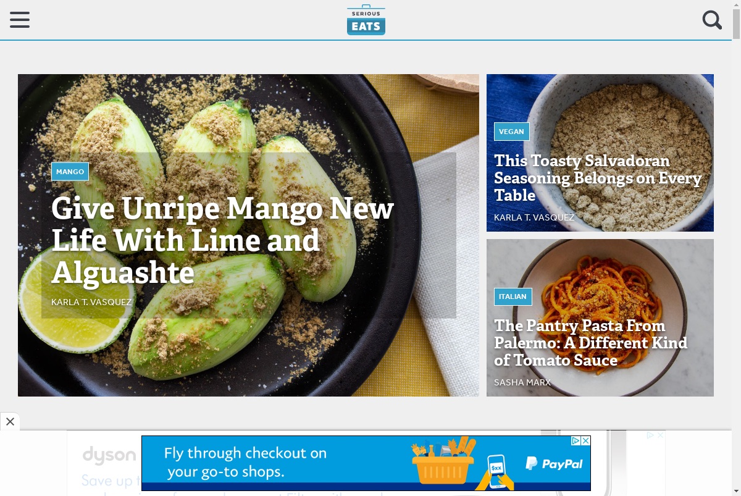This screenshot has width=741, height=496.
Task: Close the Dyson background ad
Action: [x=660, y=435]
